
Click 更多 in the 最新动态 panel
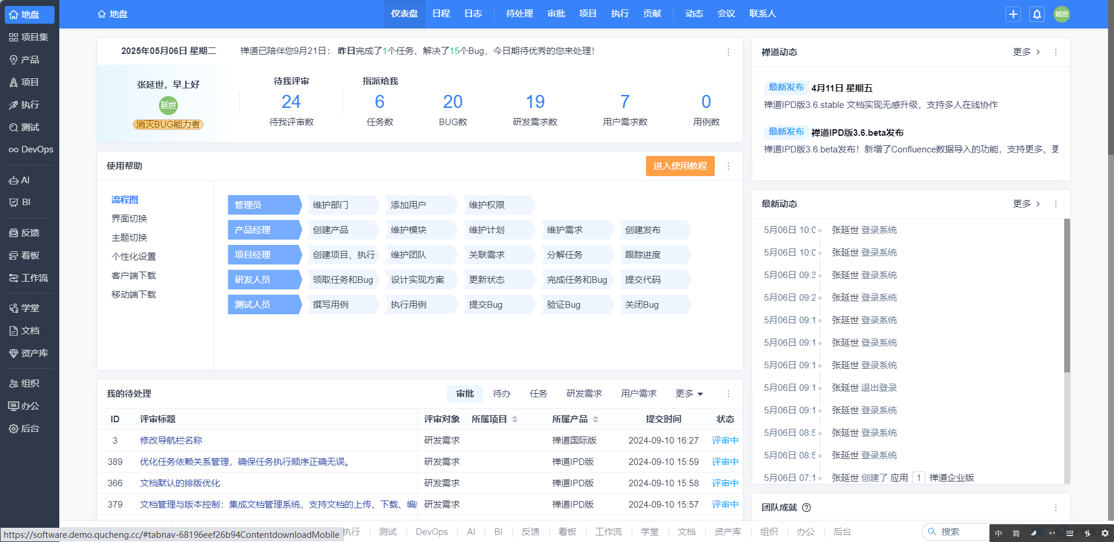click(x=1026, y=204)
